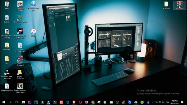Screen dimensions: 187x105
Task: Open the blue shield 3 taskbar icon
Action: (130, 102)
